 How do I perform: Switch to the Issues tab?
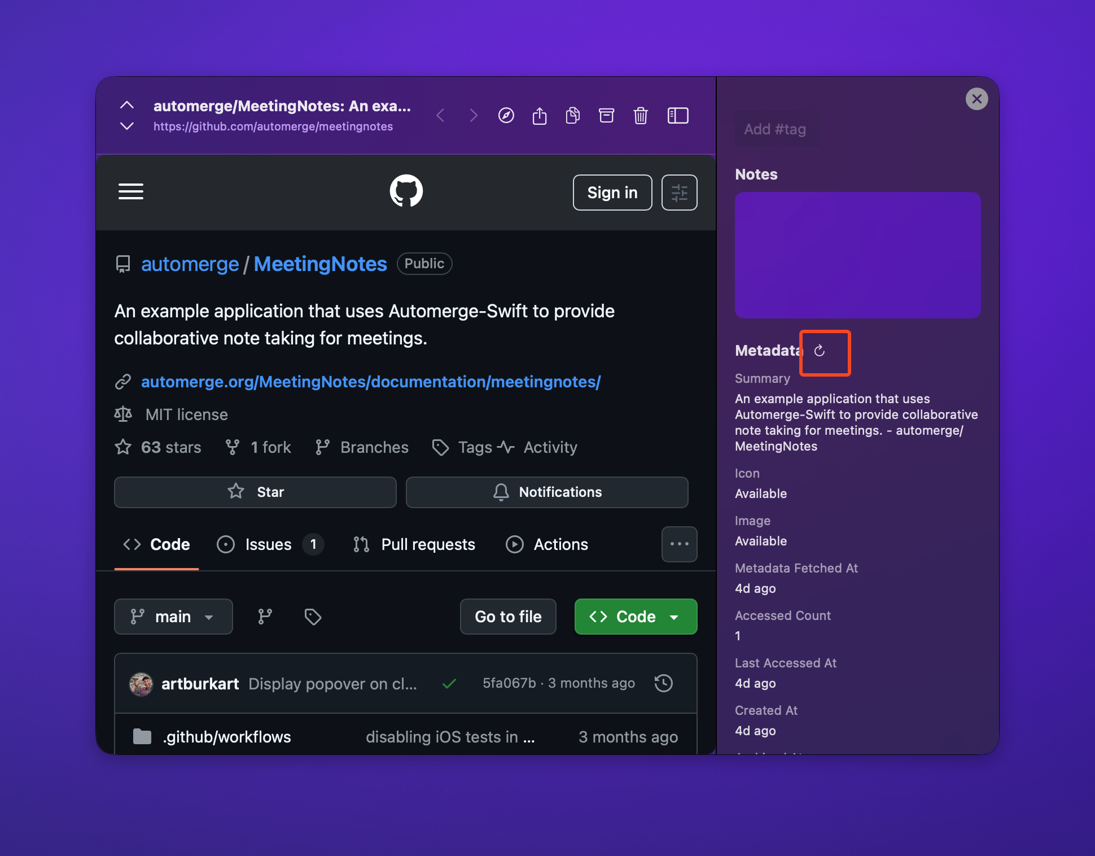click(270, 544)
